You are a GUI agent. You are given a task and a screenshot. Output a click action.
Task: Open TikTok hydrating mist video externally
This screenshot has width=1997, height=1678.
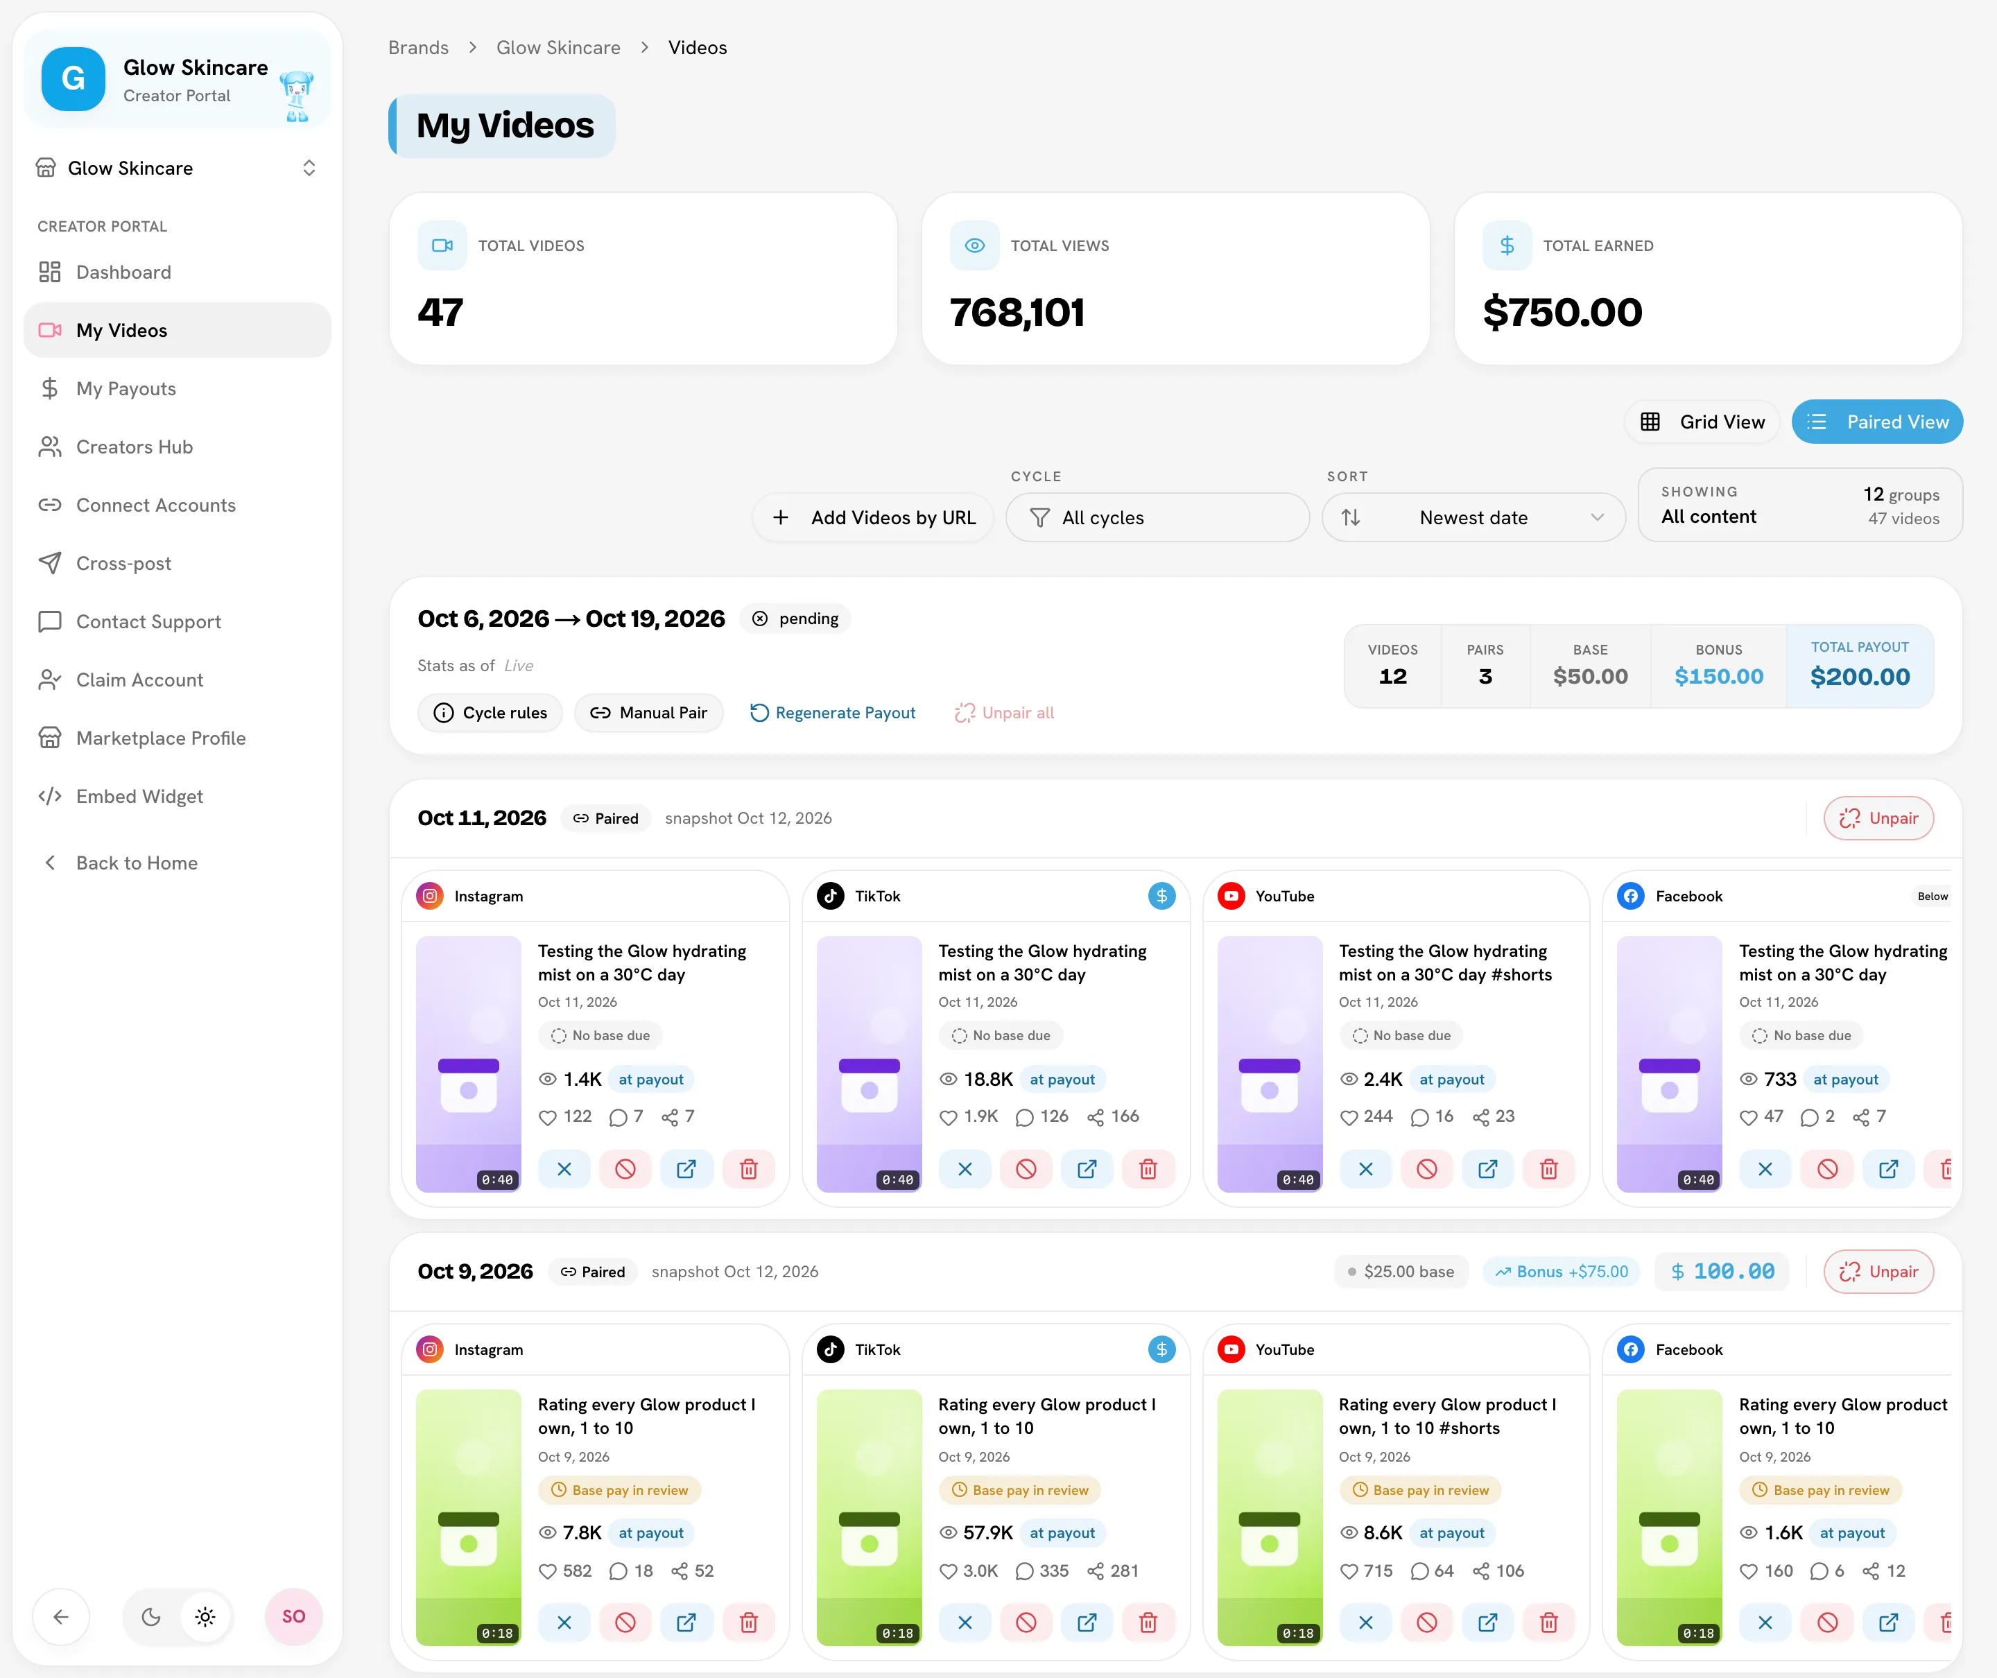[1087, 1169]
